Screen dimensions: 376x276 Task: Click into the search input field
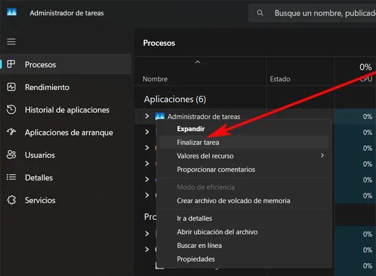(x=321, y=12)
